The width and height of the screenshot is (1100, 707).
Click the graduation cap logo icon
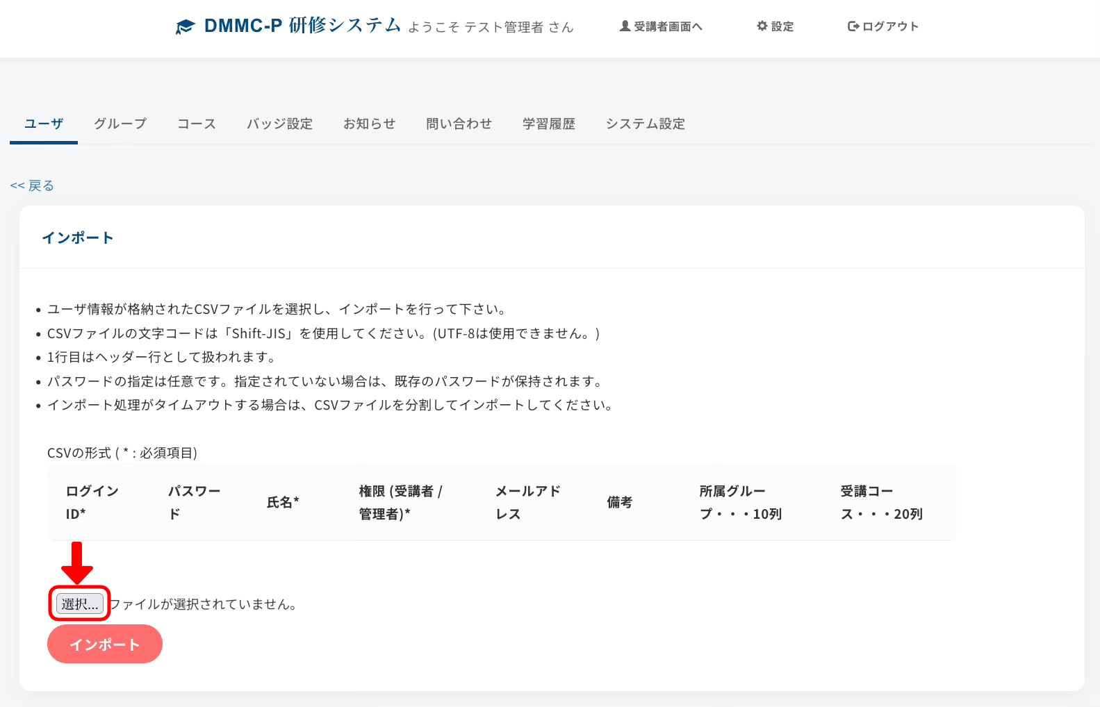tap(185, 27)
